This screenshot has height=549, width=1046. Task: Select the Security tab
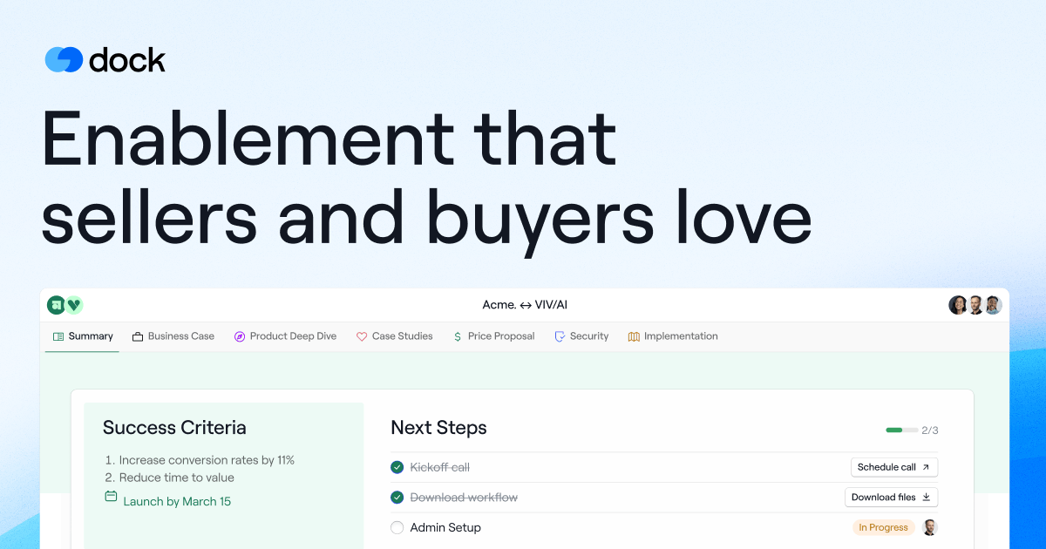click(x=581, y=336)
